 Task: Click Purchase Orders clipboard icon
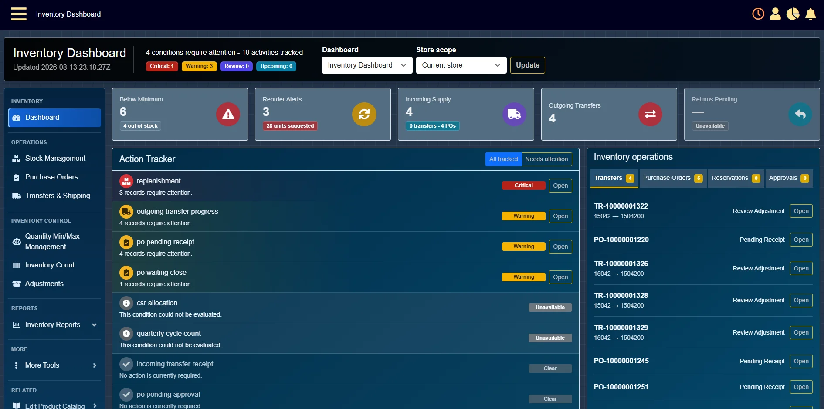pyautogui.click(x=17, y=177)
